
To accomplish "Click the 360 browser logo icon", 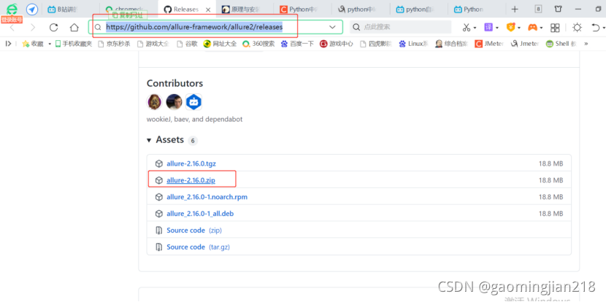I will (12, 9).
